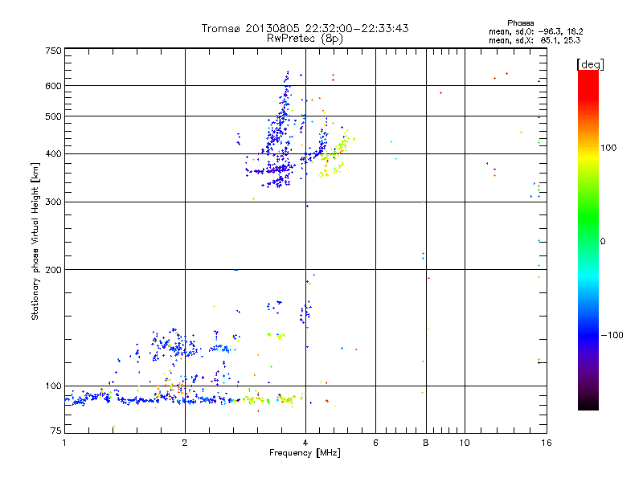This screenshot has width=643, height=482.
Task: Click the x-axis tick label '8'
Action: pyautogui.click(x=426, y=443)
